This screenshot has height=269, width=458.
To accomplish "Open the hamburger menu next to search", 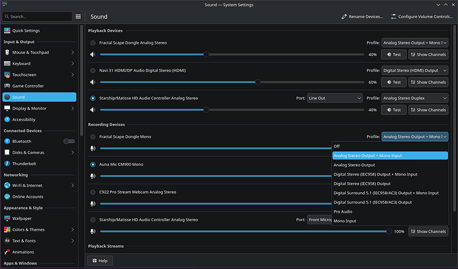I will (78, 17).
